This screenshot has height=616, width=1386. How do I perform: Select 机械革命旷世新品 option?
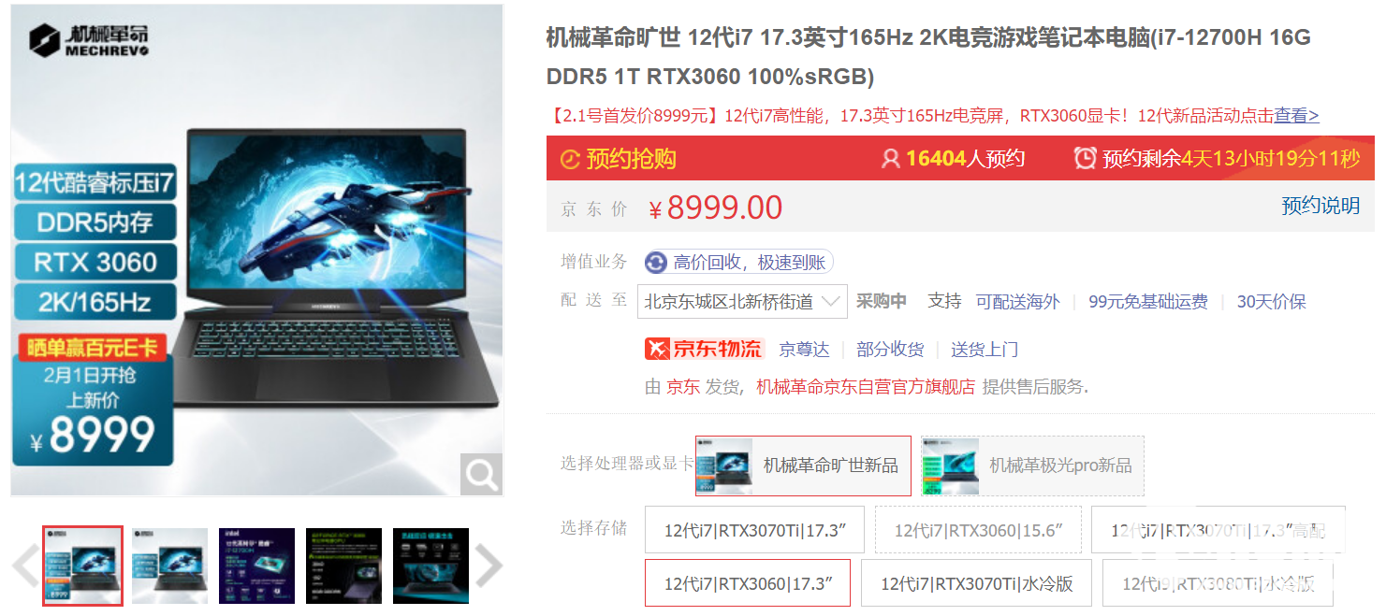coord(803,466)
